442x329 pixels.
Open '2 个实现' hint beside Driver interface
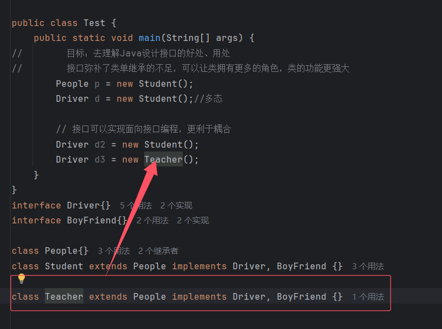[x=176, y=205]
